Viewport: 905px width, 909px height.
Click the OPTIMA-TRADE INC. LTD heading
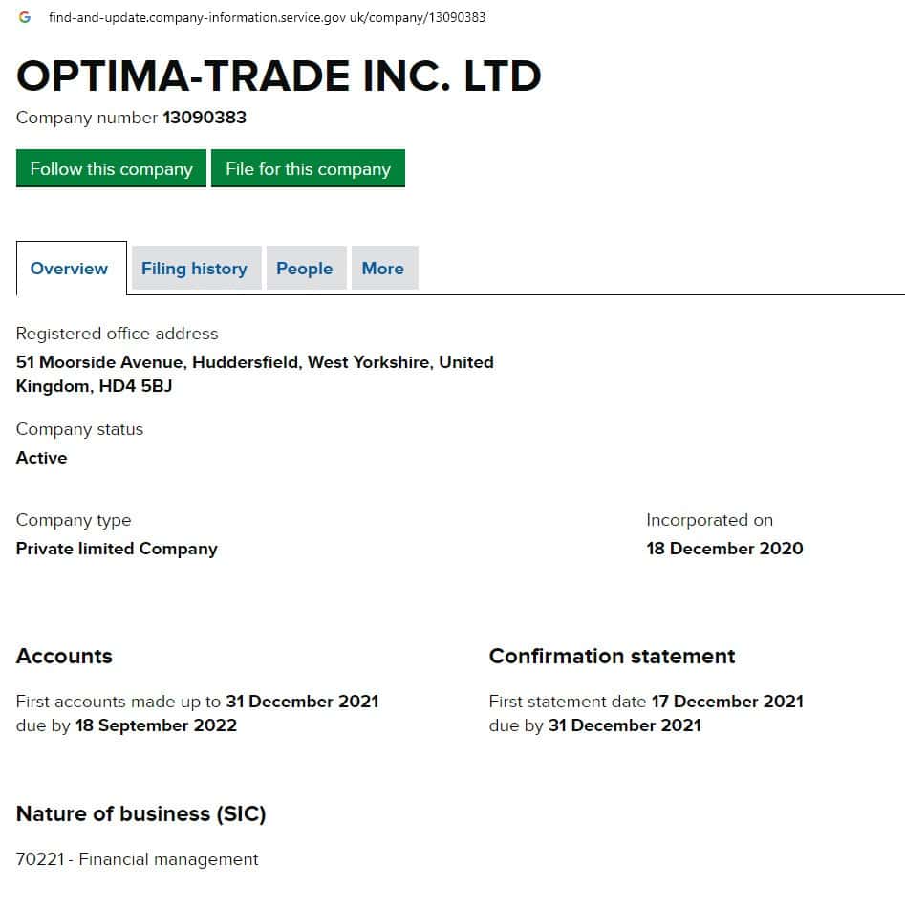[279, 76]
